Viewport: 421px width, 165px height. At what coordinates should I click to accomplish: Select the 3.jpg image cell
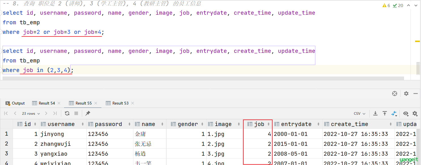tap(225, 154)
